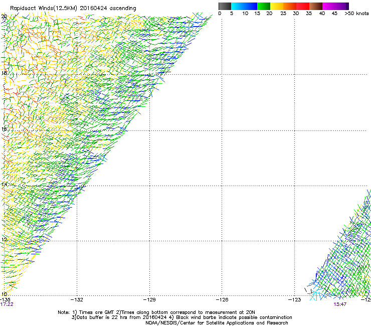Click the orange 25-30 knots legend swatch
The height and width of the screenshot is (326, 371).
(x=290, y=6)
